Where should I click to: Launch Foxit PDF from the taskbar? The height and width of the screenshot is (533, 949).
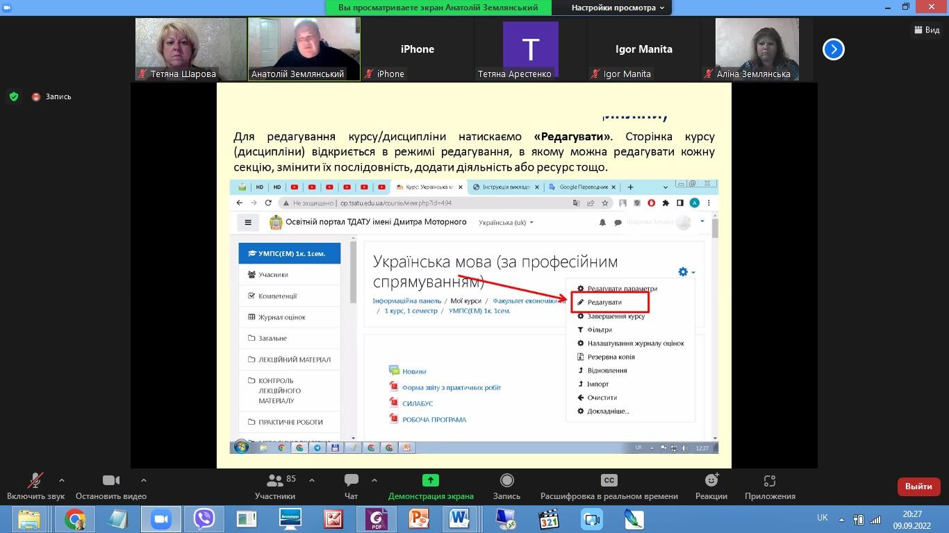pos(375,518)
